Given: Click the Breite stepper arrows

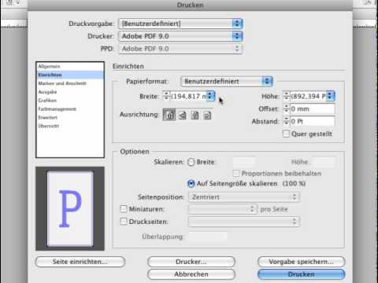Looking at the screenshot, I should pos(166,96).
